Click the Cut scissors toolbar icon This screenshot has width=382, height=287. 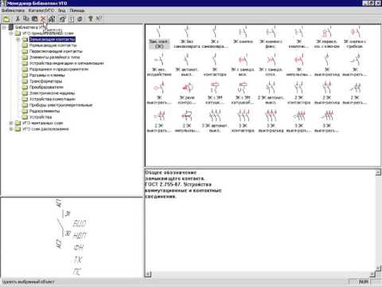18,19
